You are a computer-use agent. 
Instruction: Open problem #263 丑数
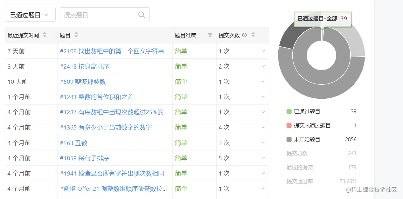(73, 143)
